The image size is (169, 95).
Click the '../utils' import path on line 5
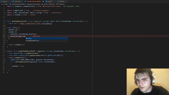pyautogui.click(x=32, y=15)
